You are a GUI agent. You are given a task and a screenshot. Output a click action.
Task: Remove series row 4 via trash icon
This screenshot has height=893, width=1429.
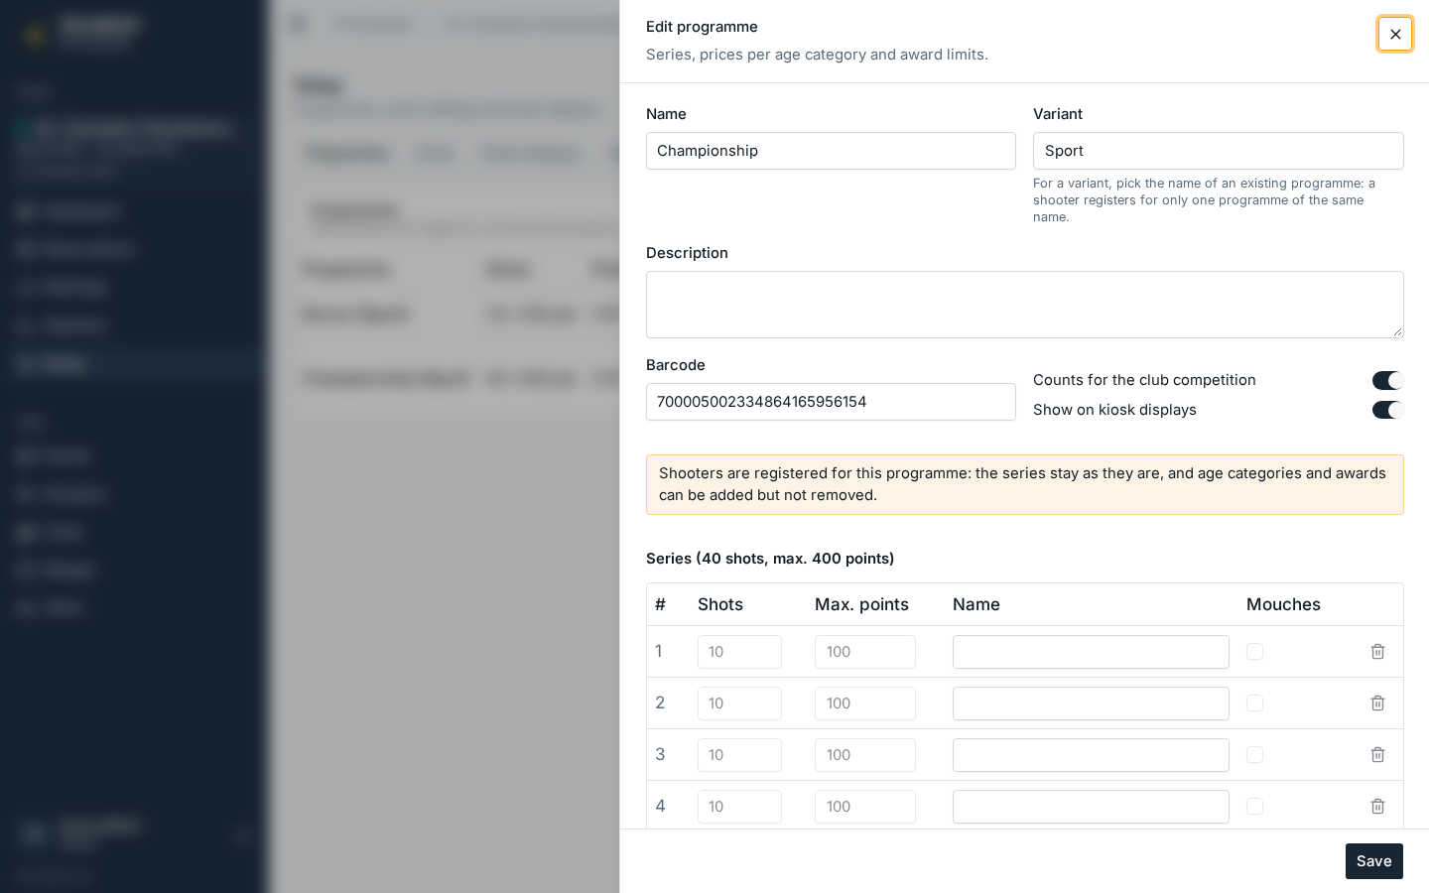pyautogui.click(x=1377, y=807)
